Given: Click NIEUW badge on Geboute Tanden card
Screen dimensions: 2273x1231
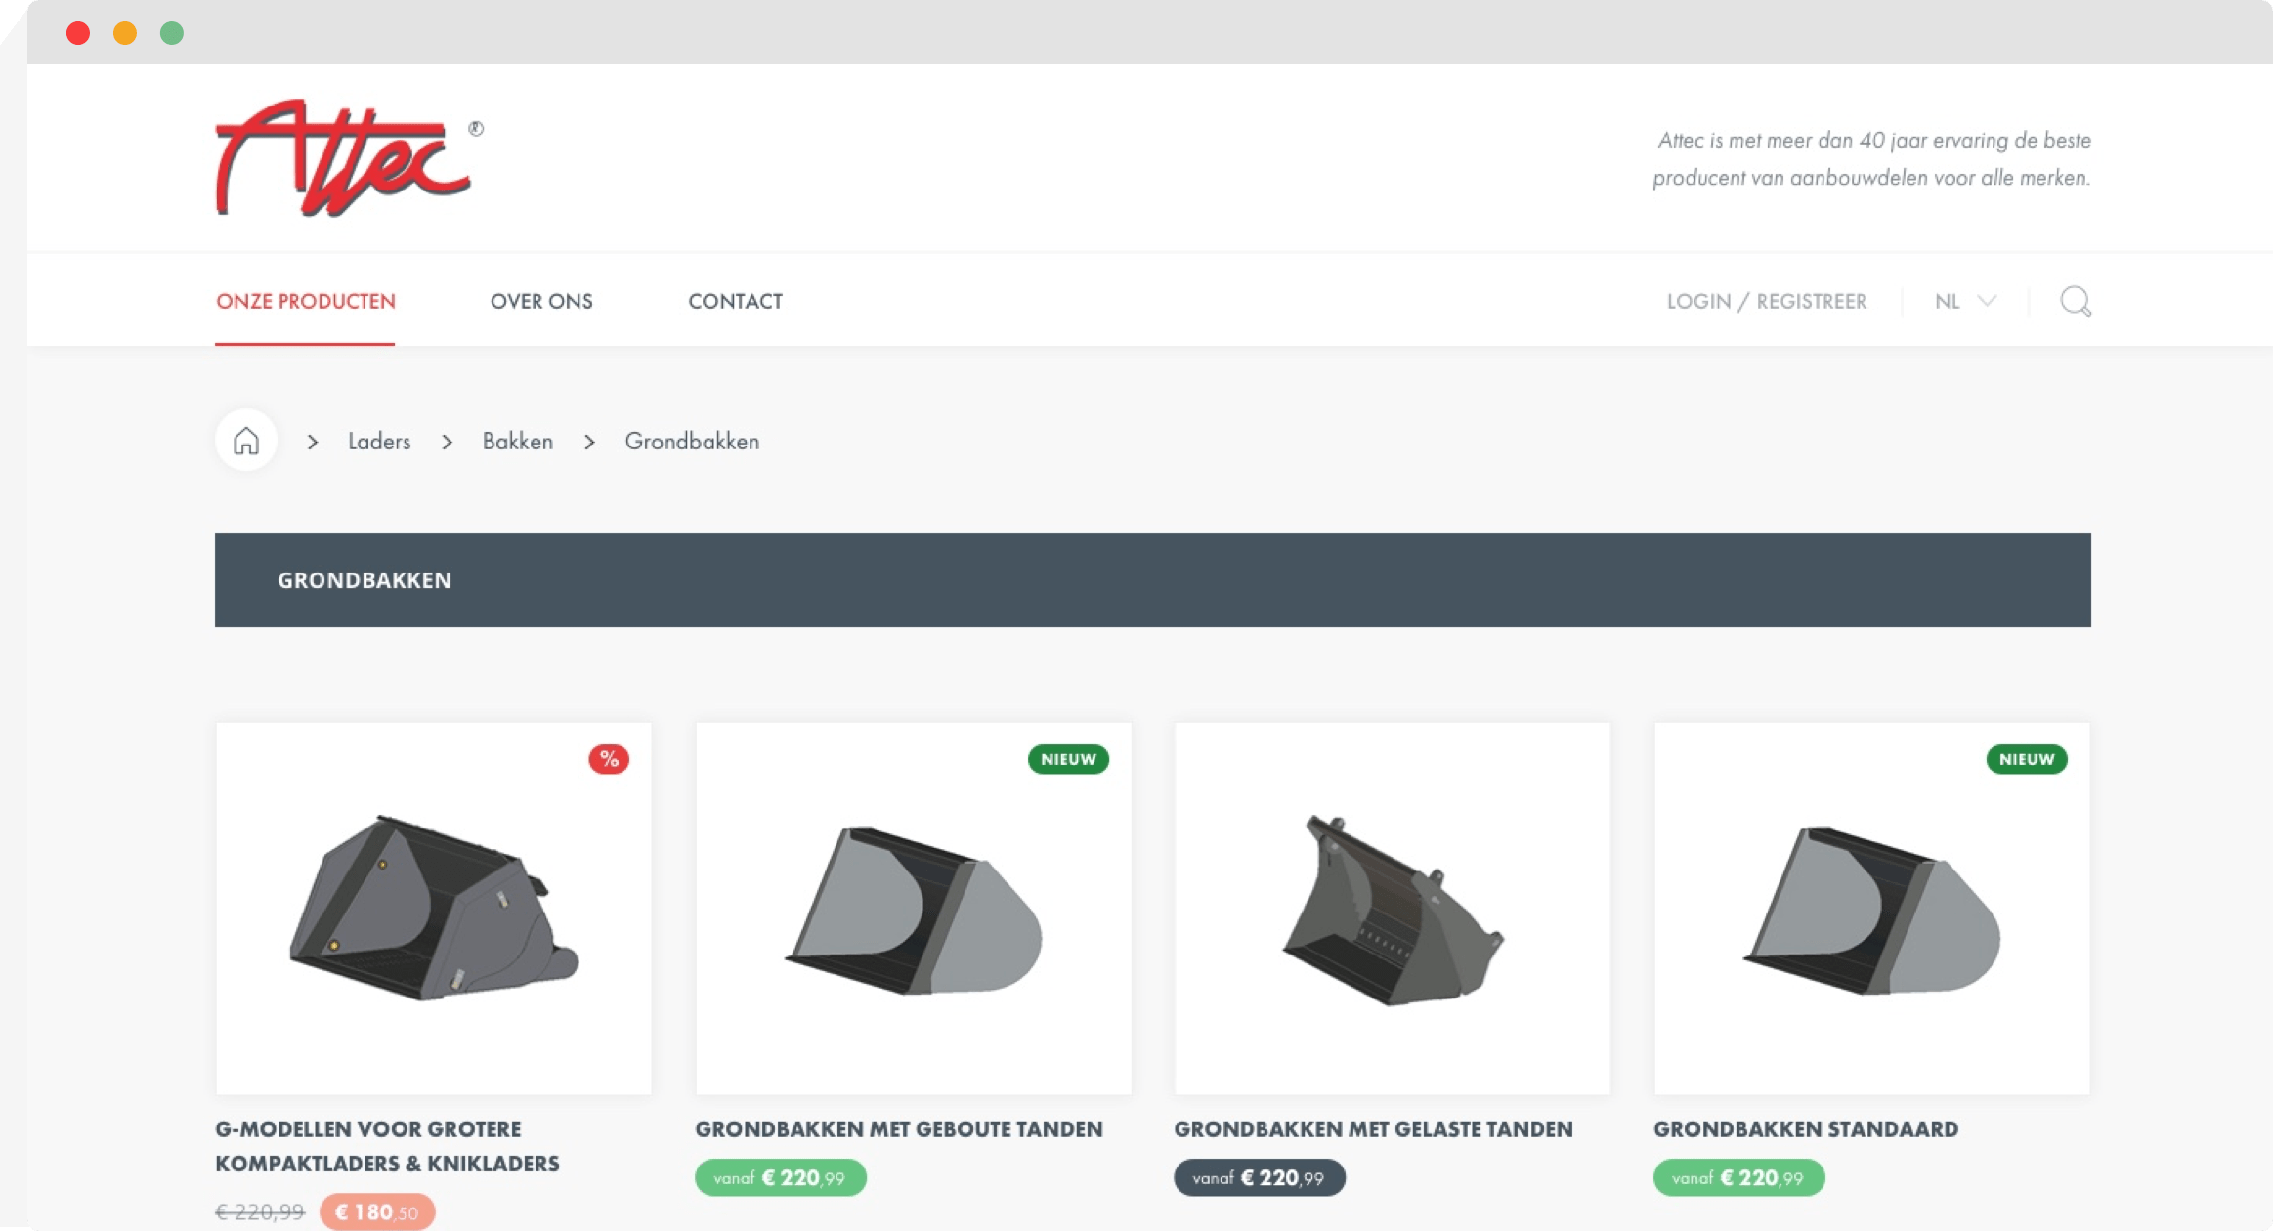Looking at the screenshot, I should pos(1068,759).
